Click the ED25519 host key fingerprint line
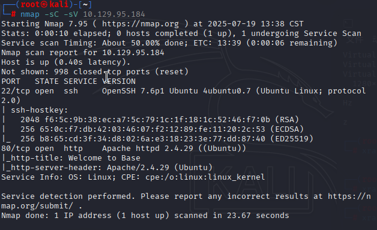 167,139
